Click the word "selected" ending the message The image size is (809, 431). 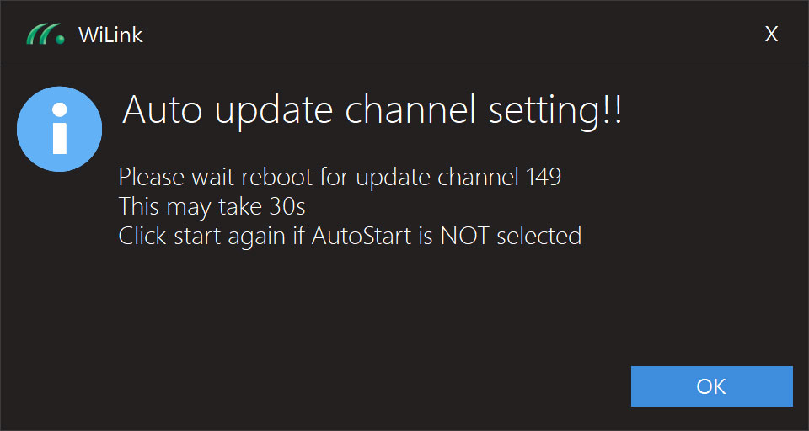pos(539,236)
